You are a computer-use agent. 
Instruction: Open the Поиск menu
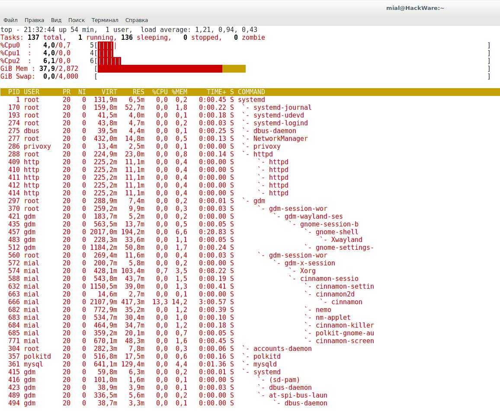76,20
